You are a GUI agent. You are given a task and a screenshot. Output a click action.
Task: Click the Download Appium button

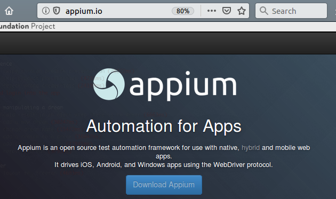[x=164, y=185]
